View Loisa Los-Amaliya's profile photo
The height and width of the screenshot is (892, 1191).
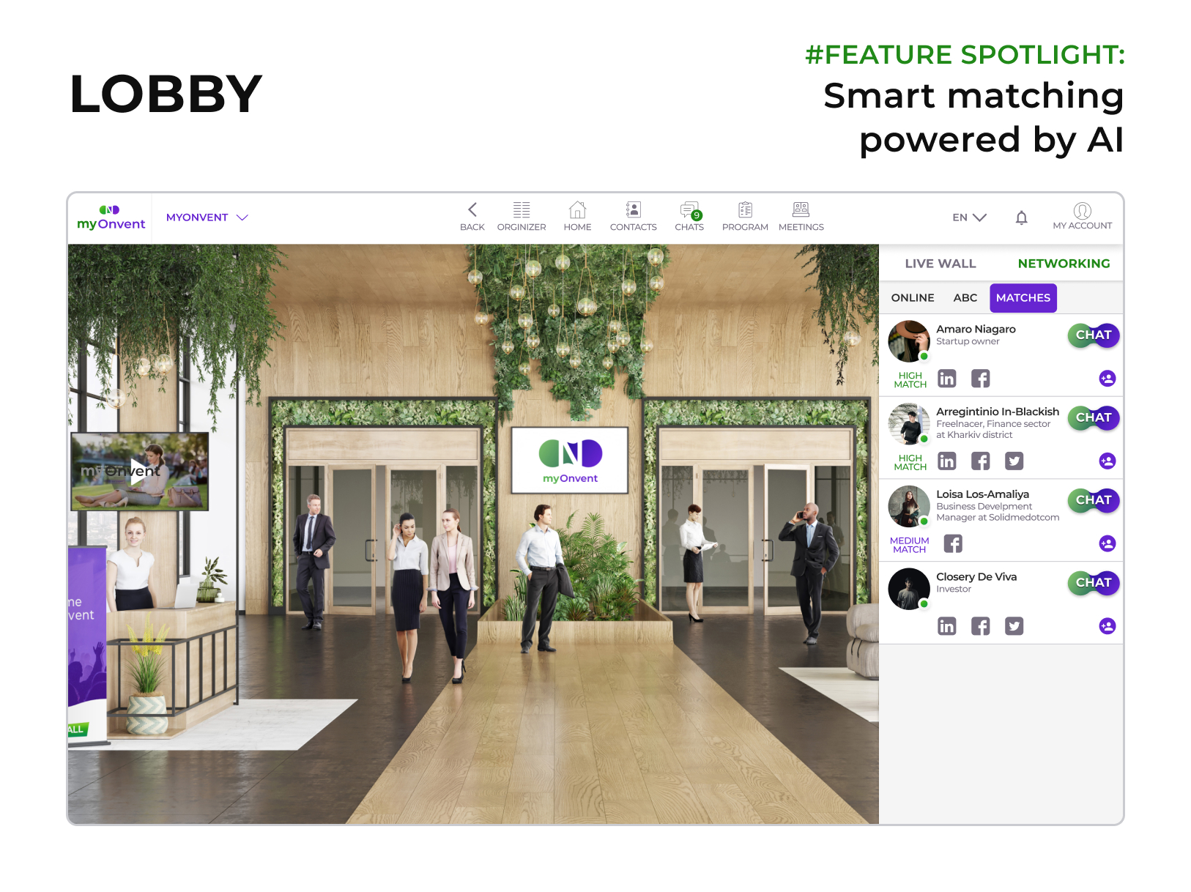(909, 507)
